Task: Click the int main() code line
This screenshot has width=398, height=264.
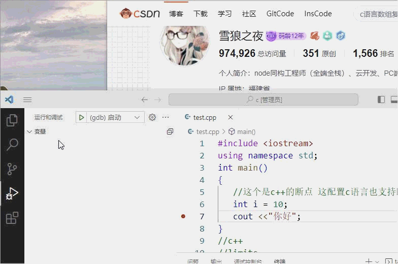Action: [243, 168]
